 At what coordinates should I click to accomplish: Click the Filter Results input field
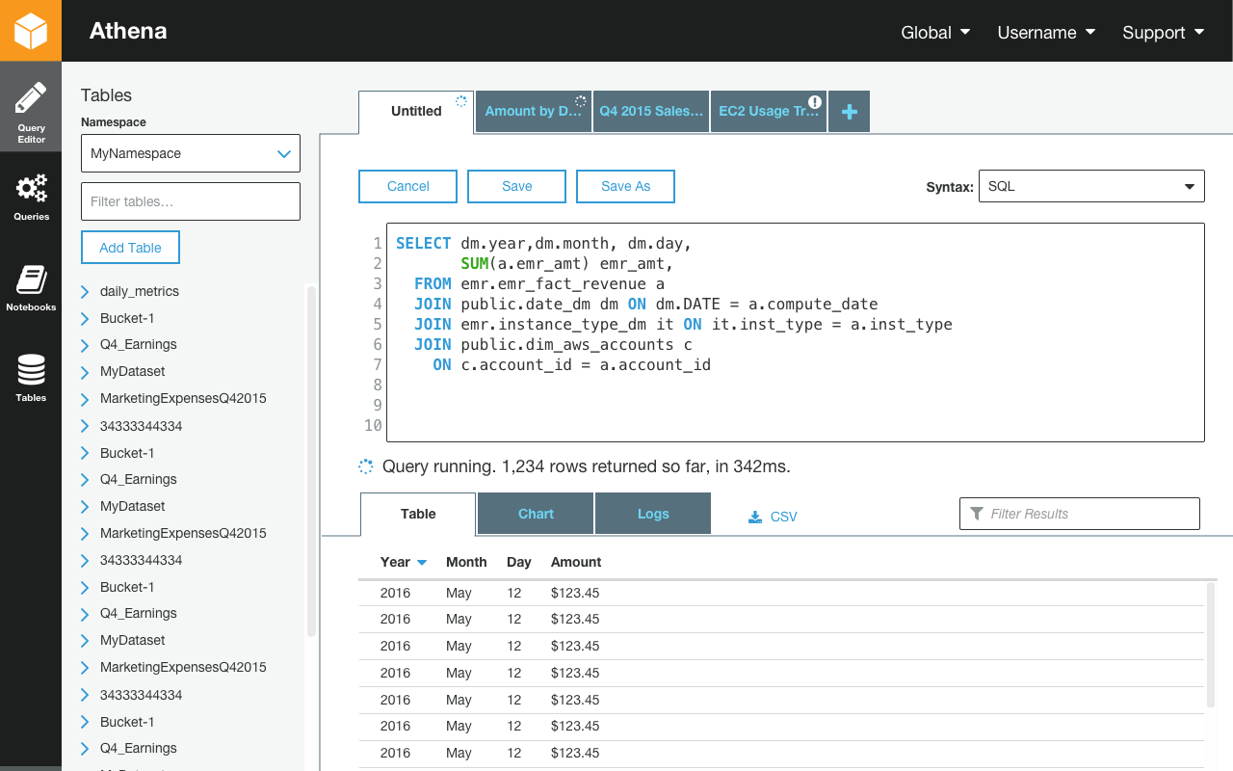pos(1080,514)
